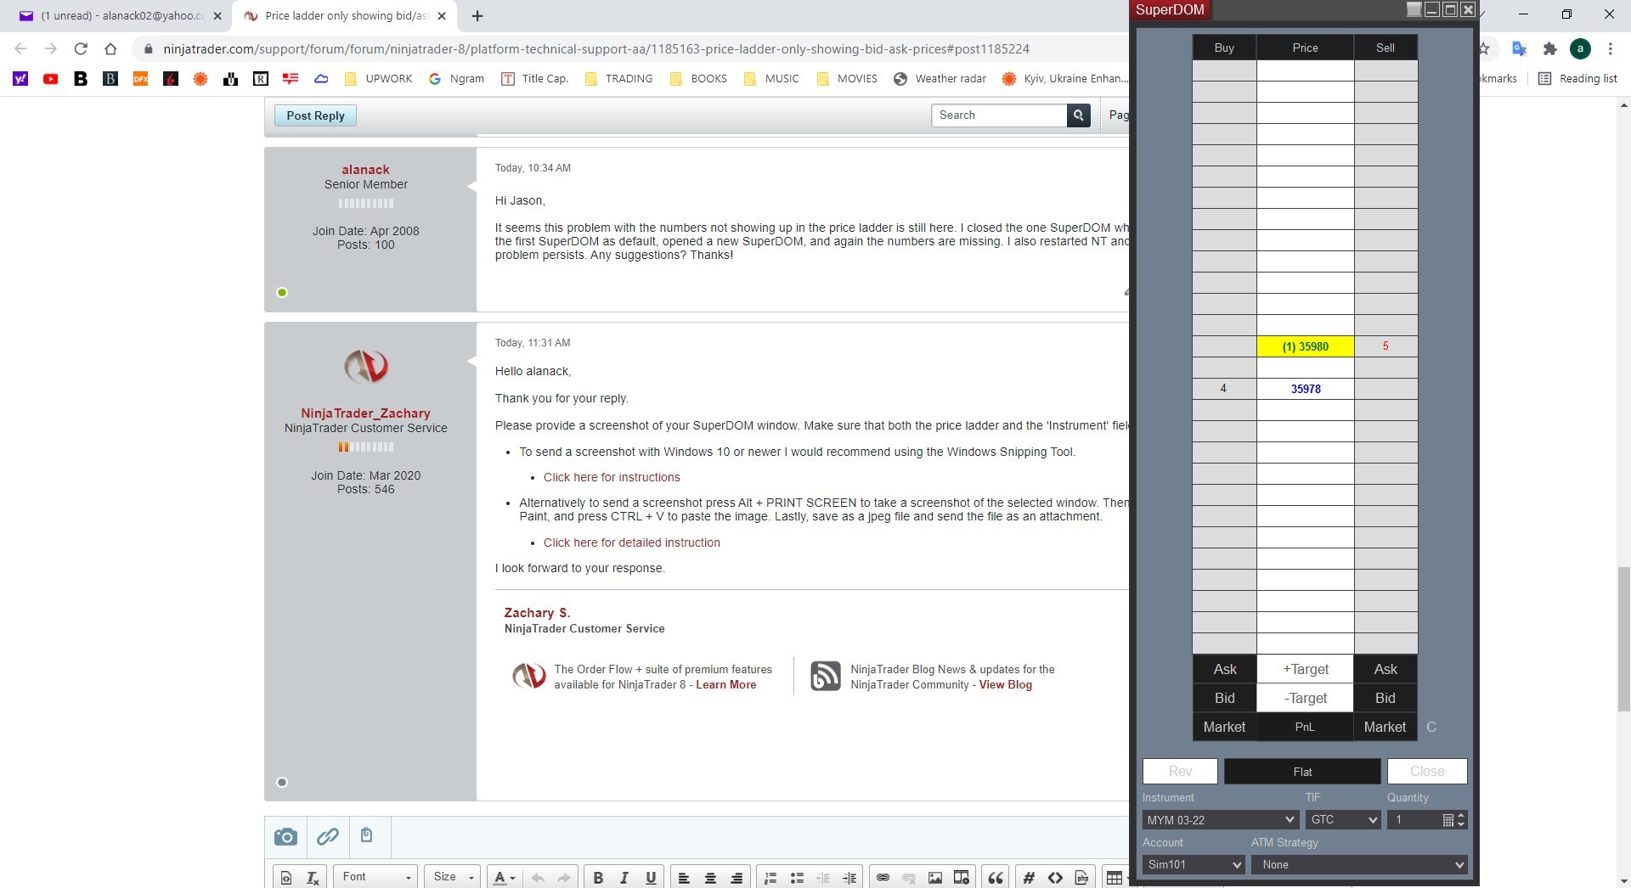Screen dimensions: 1631x888
Task: Click 'Click here for detailed instruction' link
Action: coord(632,543)
